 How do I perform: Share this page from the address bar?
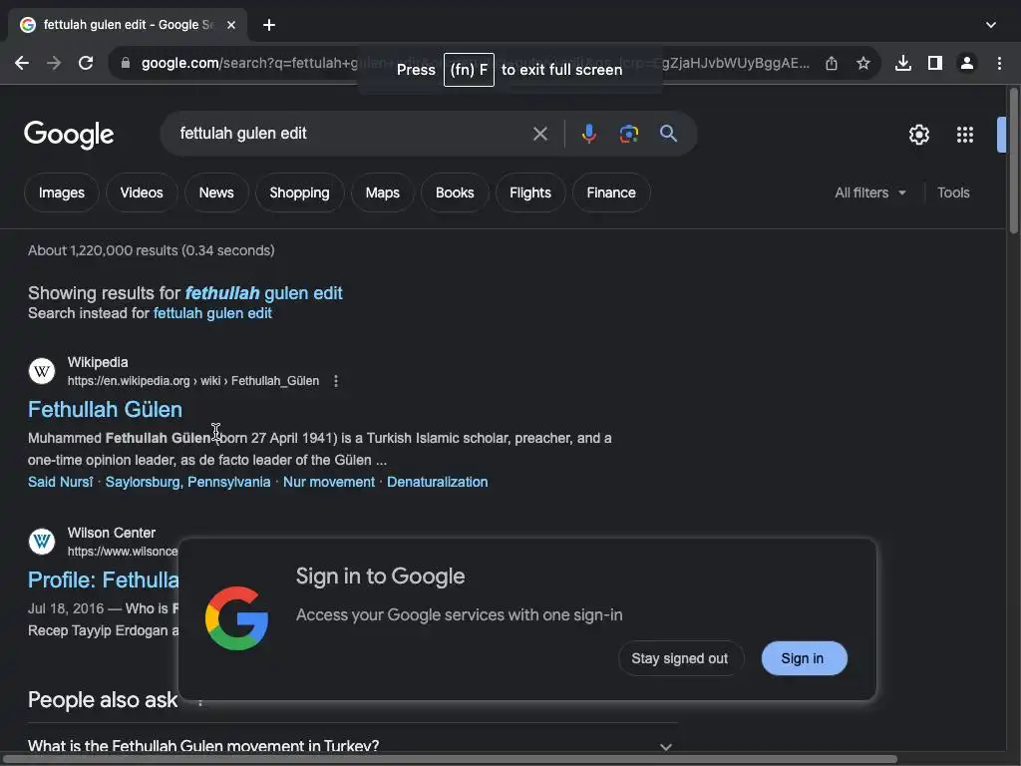(832, 63)
